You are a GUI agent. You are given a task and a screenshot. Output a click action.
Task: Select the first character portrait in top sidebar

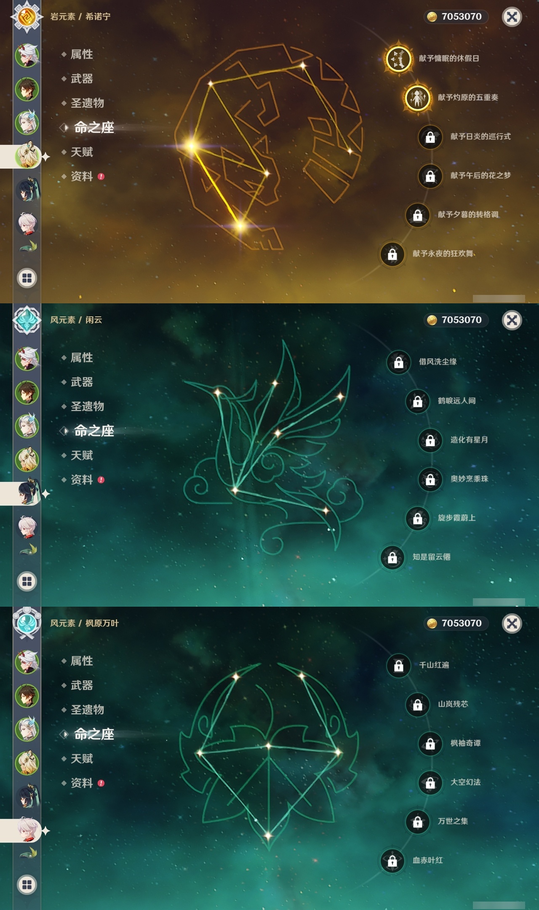[x=27, y=56]
